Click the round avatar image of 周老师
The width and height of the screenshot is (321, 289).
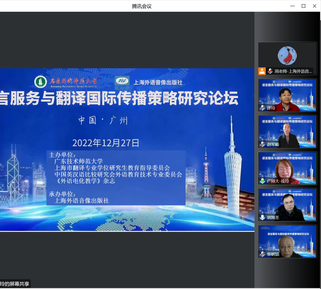[x=287, y=55]
